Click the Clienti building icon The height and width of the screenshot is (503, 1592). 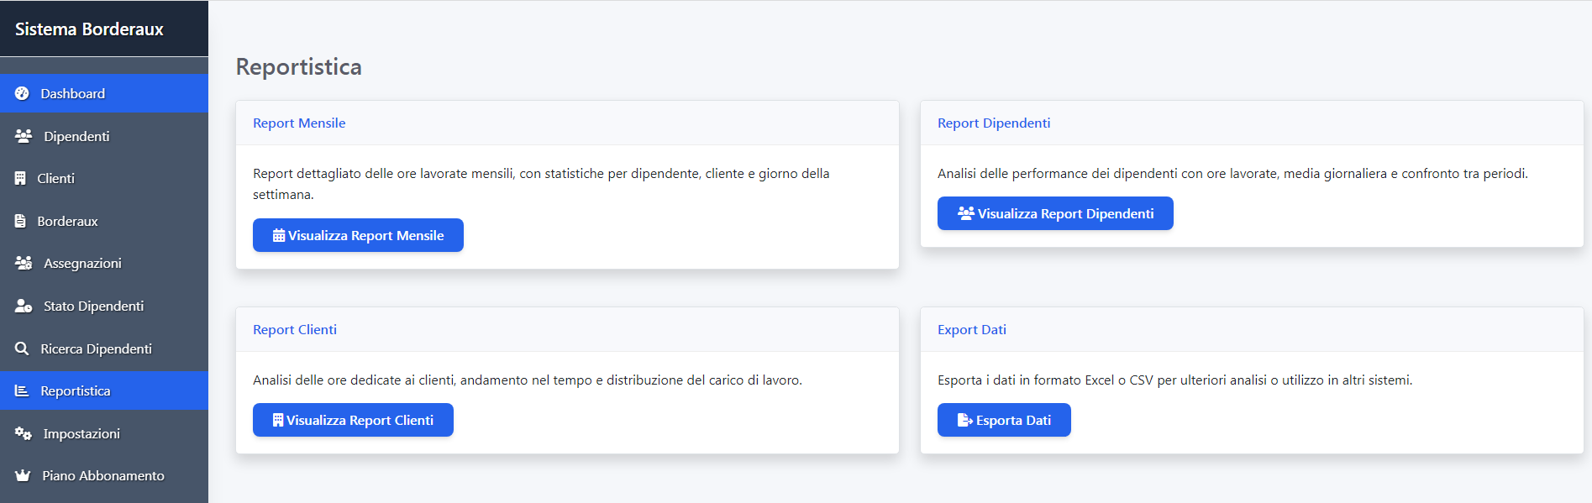[x=20, y=178]
